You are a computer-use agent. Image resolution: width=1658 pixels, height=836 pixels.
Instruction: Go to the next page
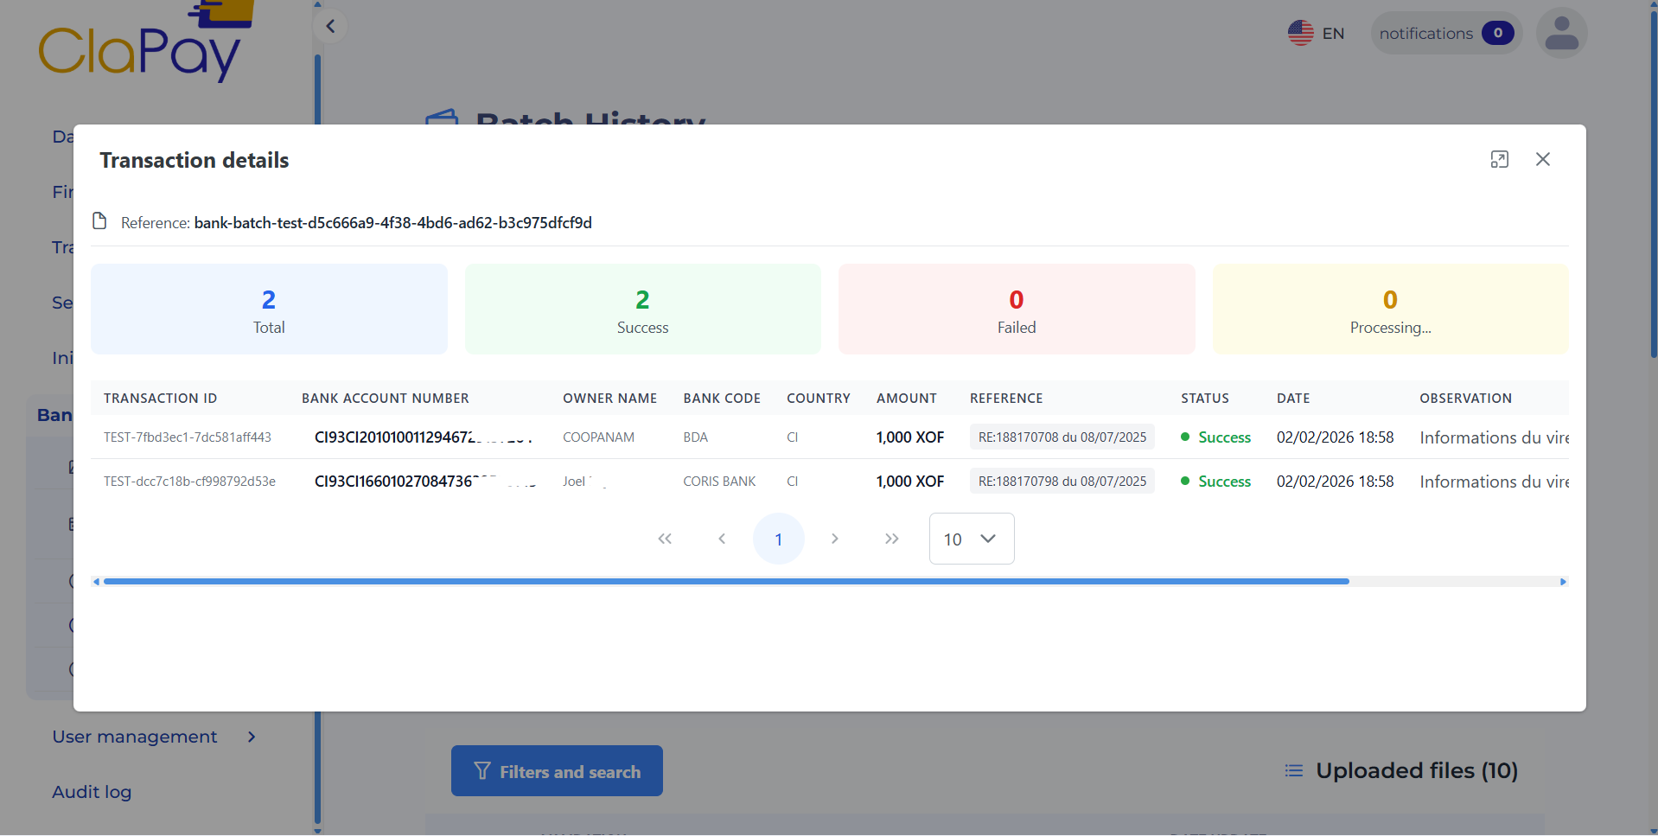click(x=834, y=539)
